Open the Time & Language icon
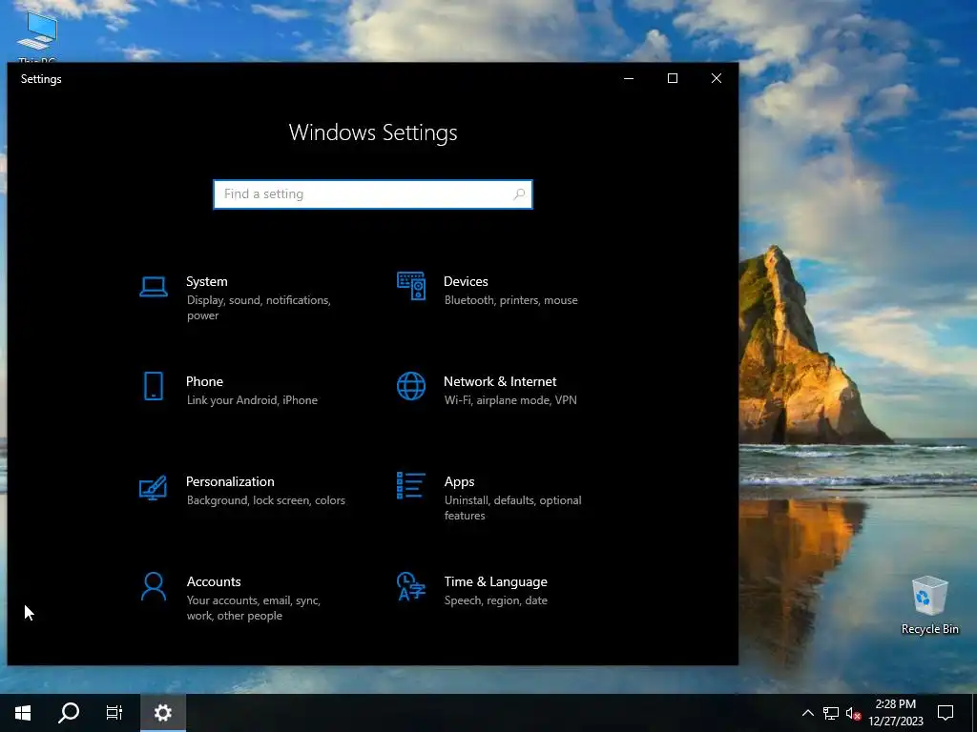Image resolution: width=977 pixels, height=732 pixels. [411, 586]
